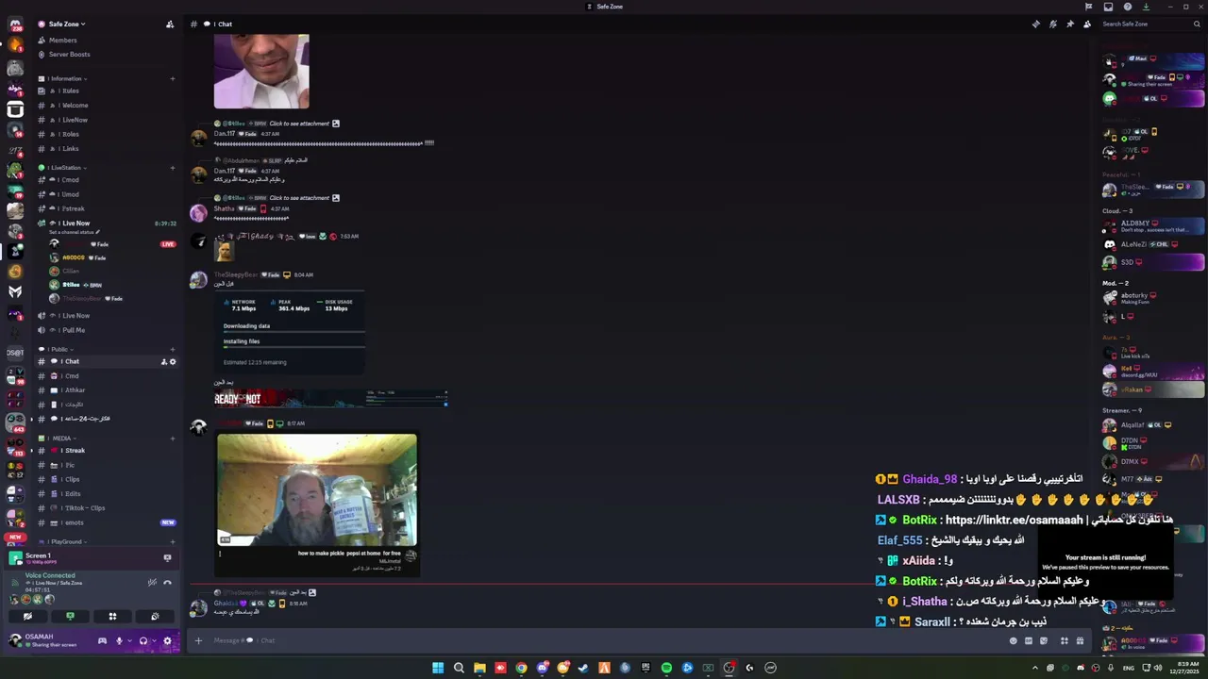Viewport: 1208px width, 679px height.
Task: Collapse the PlayGround category
Action: pyautogui.click(x=64, y=541)
